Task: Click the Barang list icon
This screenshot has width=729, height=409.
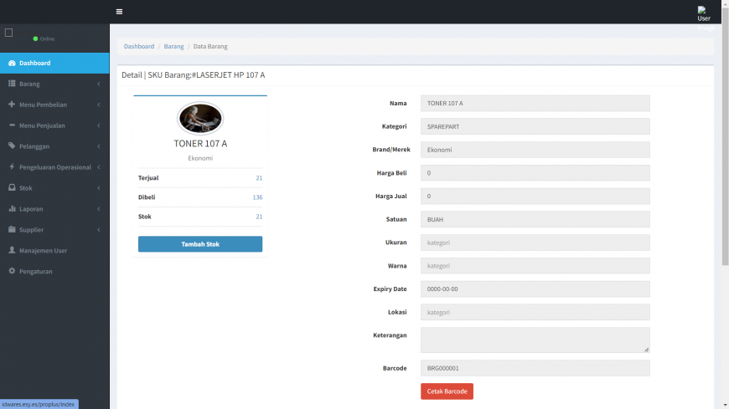Action: [x=12, y=84]
